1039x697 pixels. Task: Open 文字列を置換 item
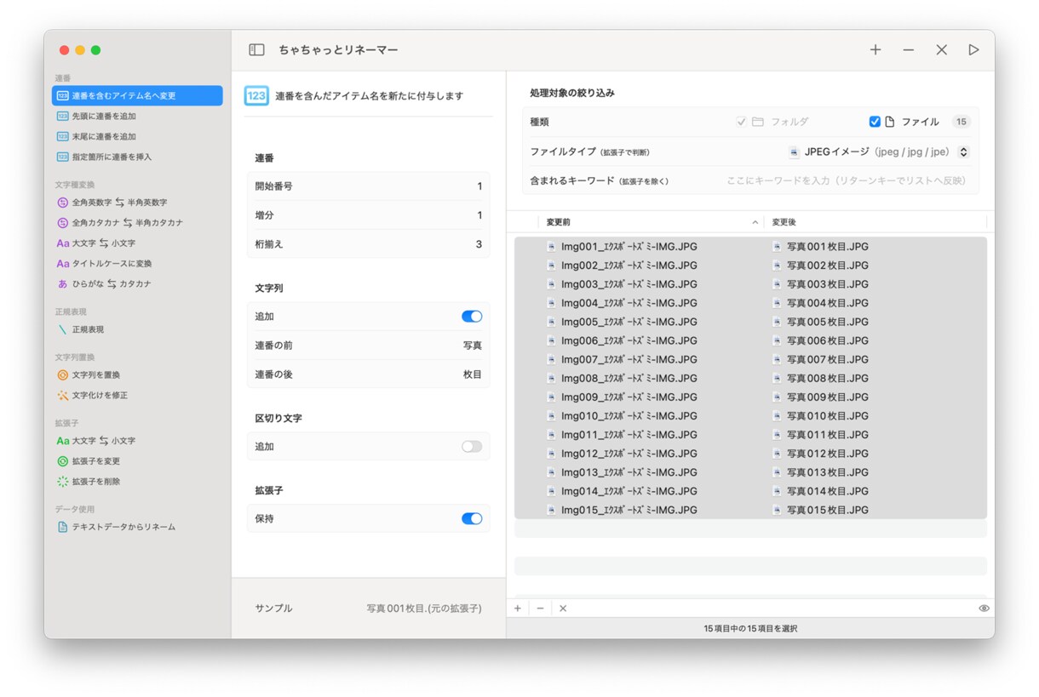[137, 375]
